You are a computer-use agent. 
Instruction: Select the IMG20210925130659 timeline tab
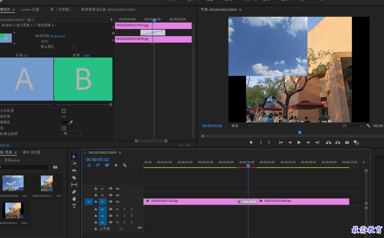click(102, 152)
